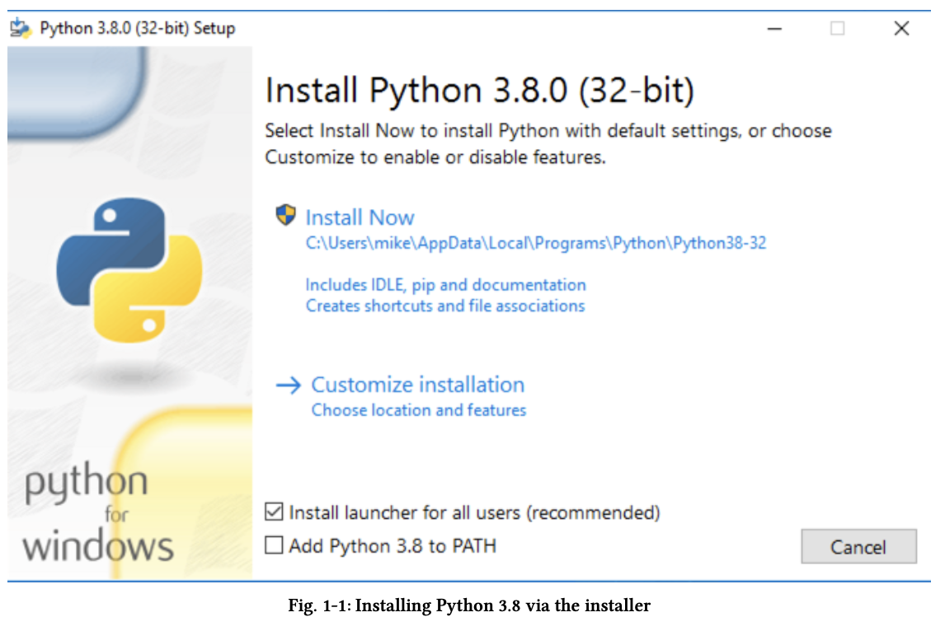Expand installation with Choose location and features
This screenshot has width=945, height=631.
click(419, 409)
